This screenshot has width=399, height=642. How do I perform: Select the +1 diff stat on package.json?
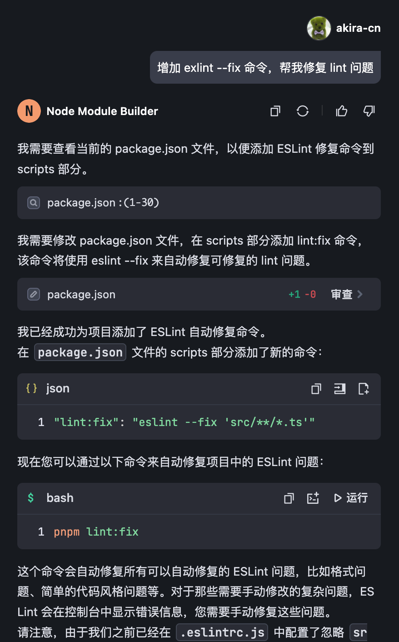(x=294, y=294)
